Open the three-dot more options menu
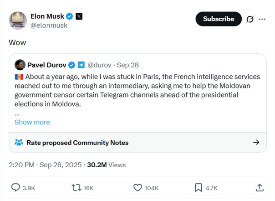Viewport: 275px width, 201px height. coord(262,19)
